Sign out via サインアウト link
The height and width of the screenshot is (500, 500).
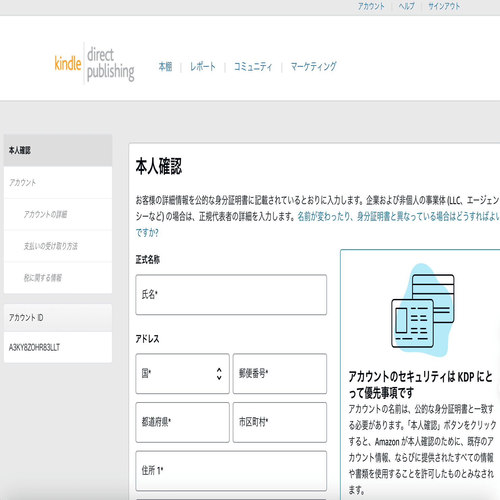444,6
